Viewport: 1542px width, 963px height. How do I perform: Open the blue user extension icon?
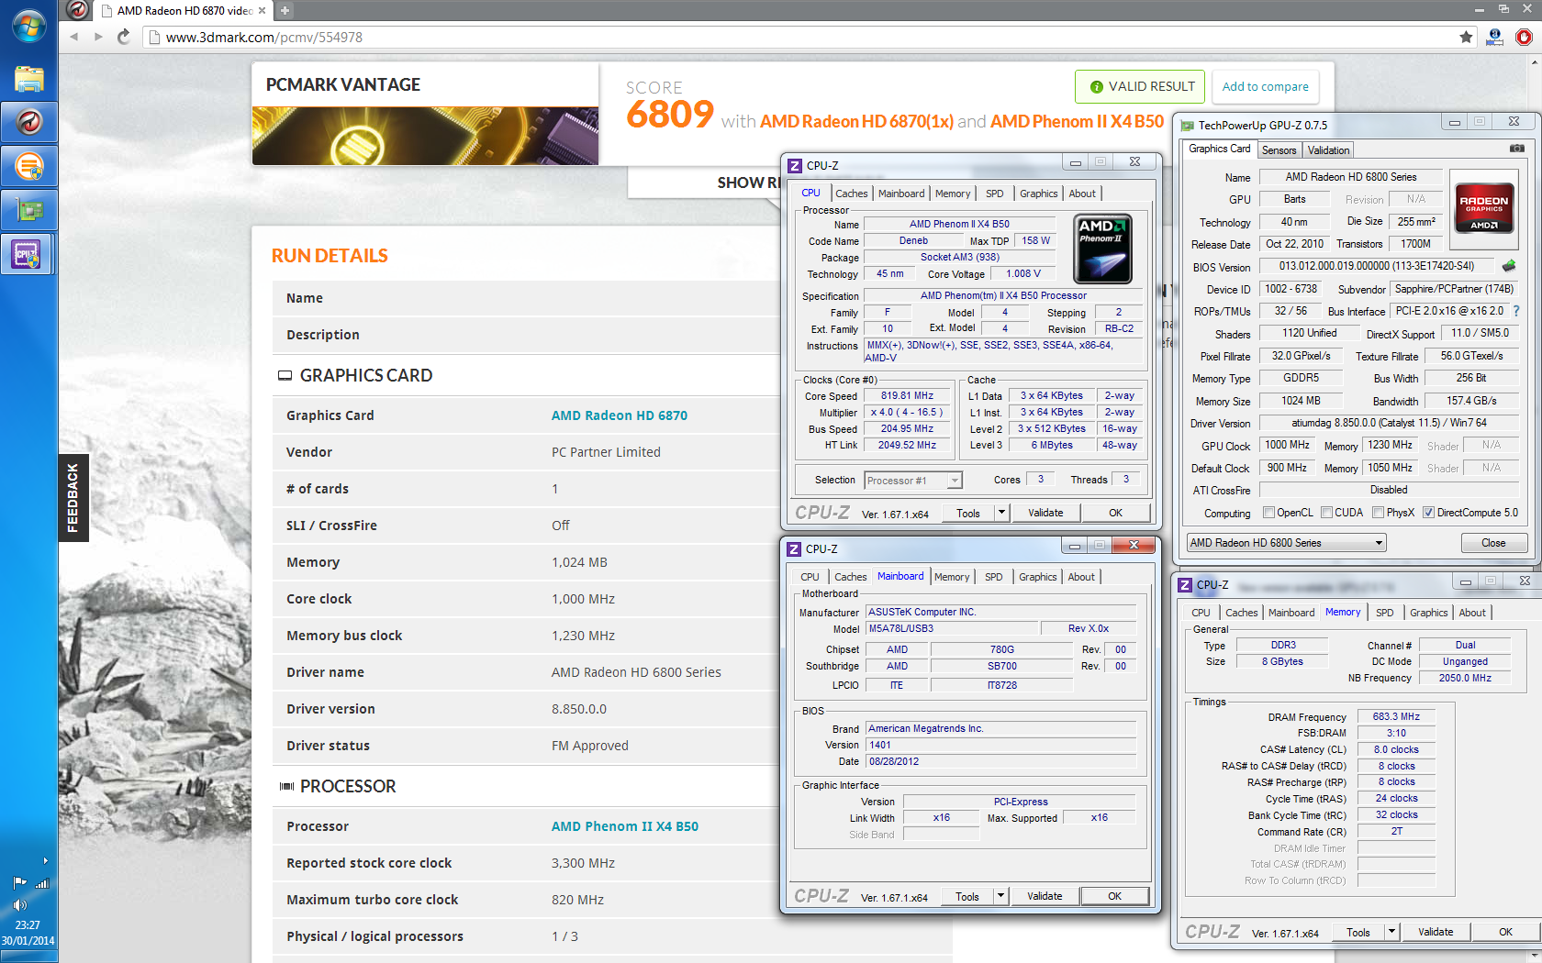click(1494, 37)
